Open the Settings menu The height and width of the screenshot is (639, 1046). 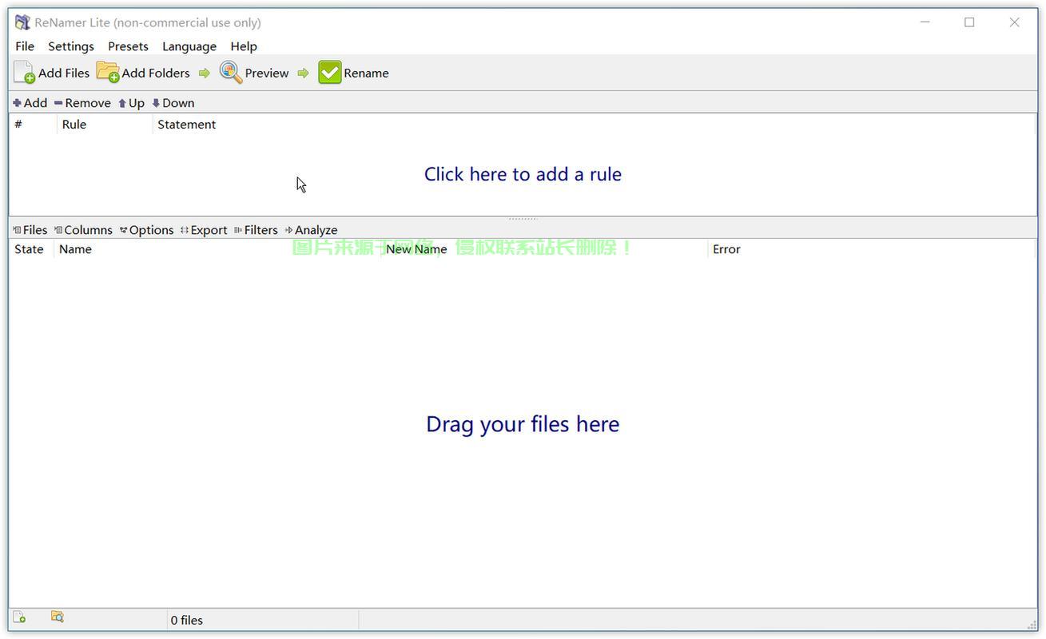tap(71, 46)
